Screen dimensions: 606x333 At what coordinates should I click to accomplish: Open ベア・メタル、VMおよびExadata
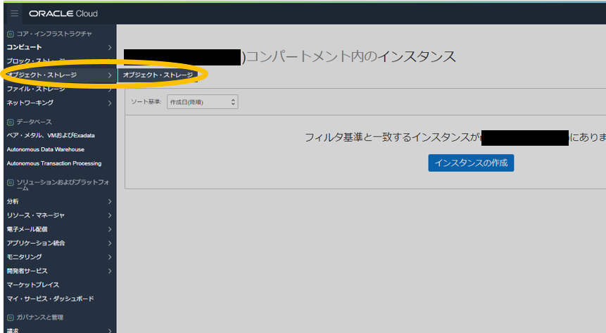coord(51,135)
